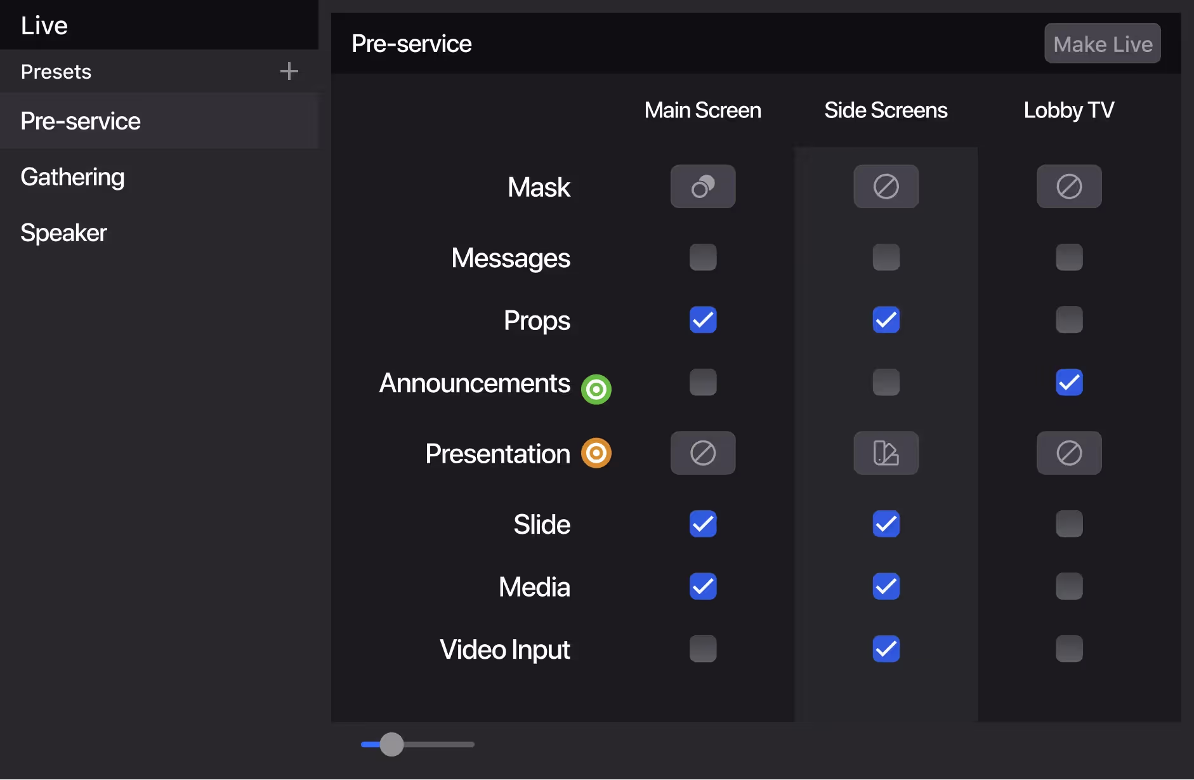Click Side Screens mask none icon
This screenshot has width=1194, height=780.
coord(886,187)
